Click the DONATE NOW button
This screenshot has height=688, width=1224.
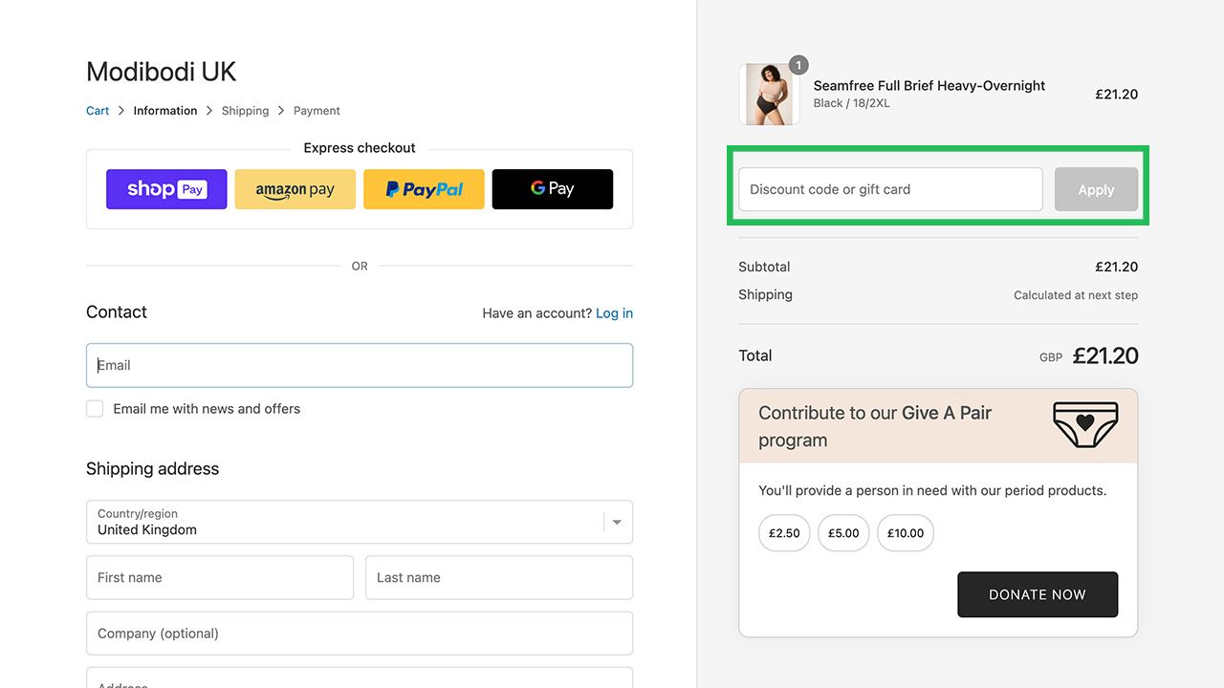(1038, 594)
